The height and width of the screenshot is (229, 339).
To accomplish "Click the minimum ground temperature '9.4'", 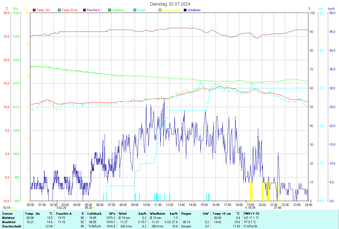I will (x=238, y=218).
